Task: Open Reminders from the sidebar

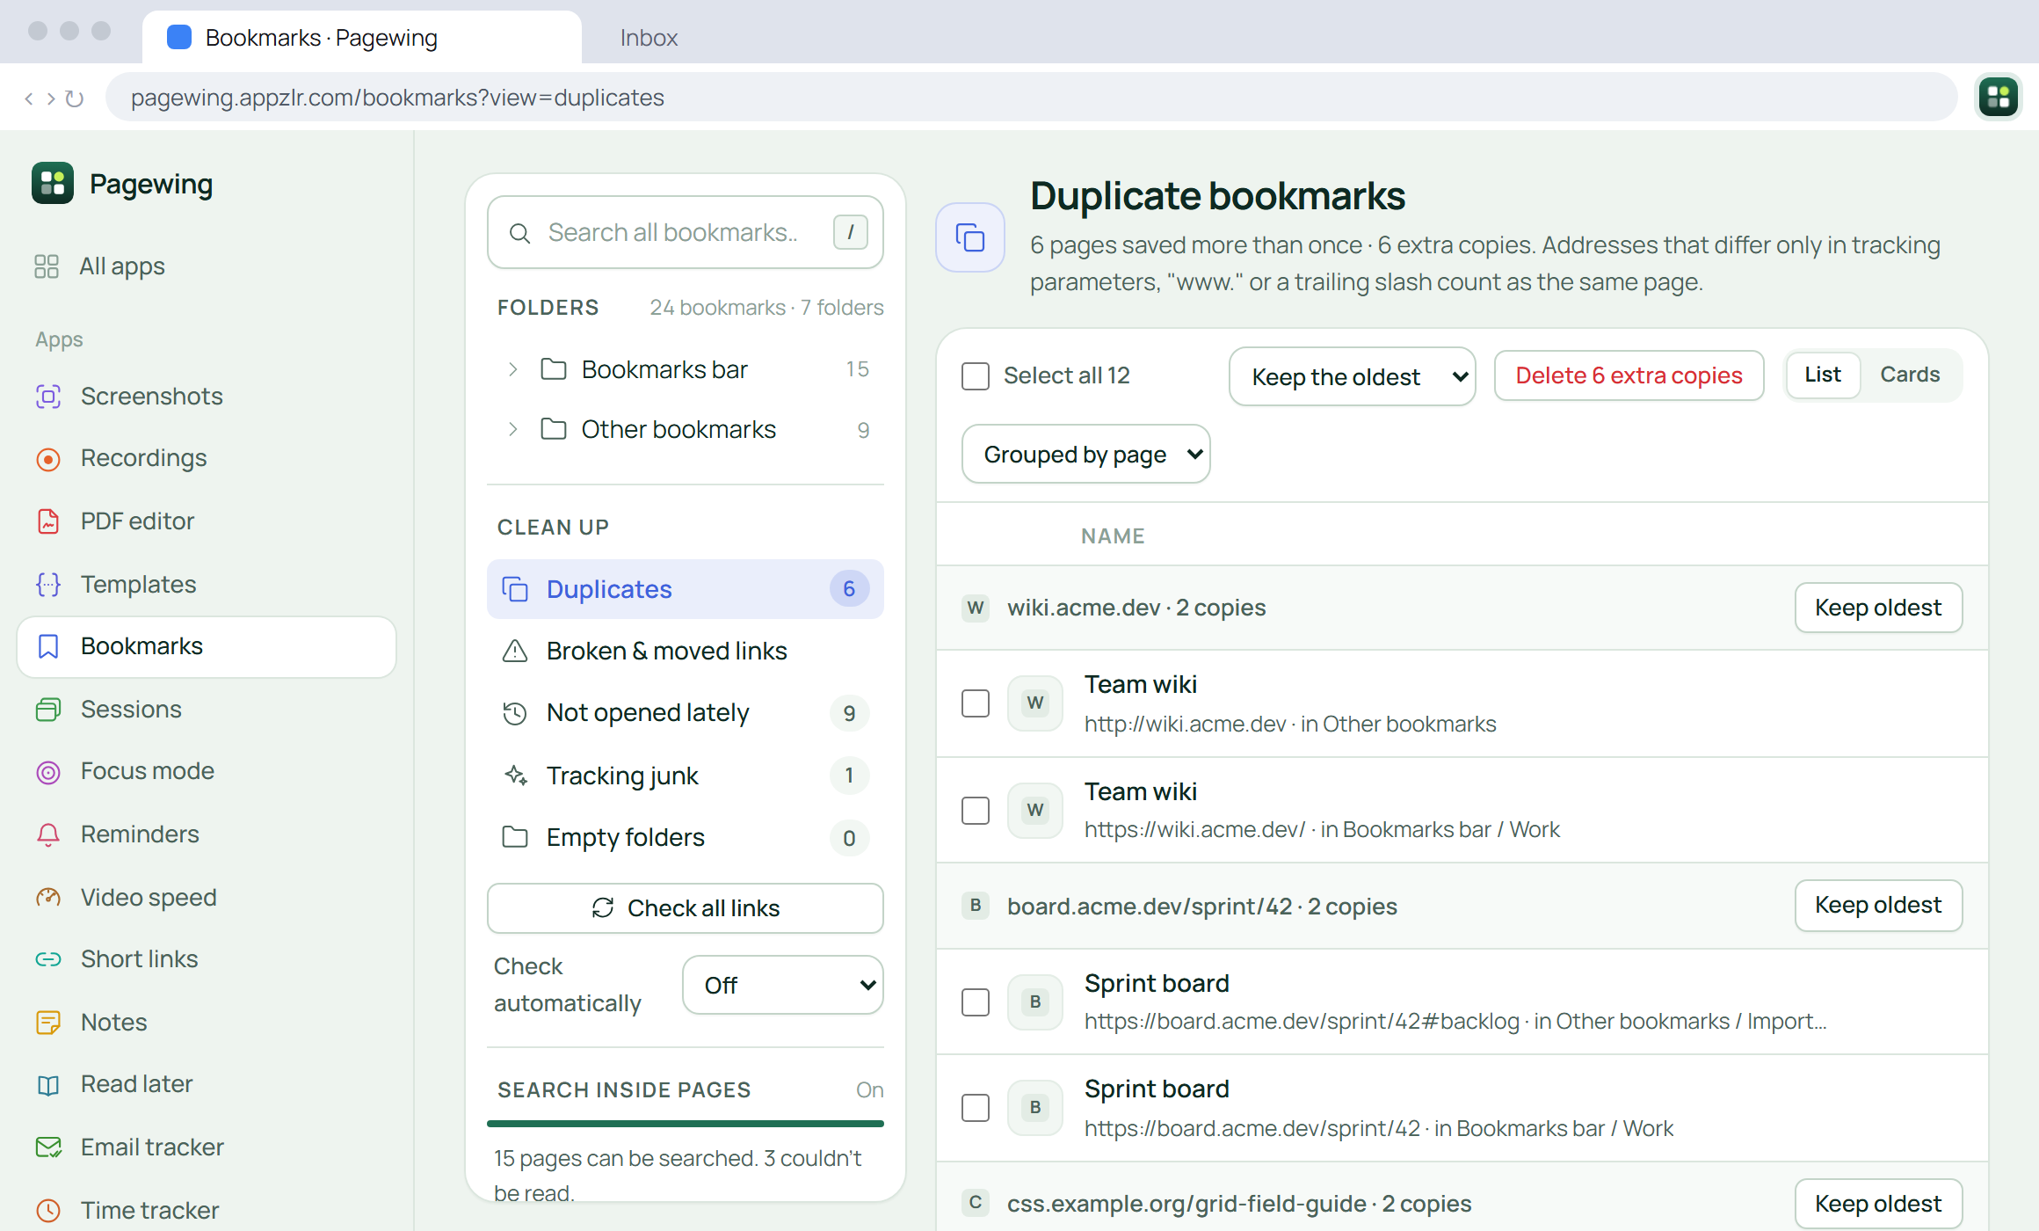Action: pos(207,834)
